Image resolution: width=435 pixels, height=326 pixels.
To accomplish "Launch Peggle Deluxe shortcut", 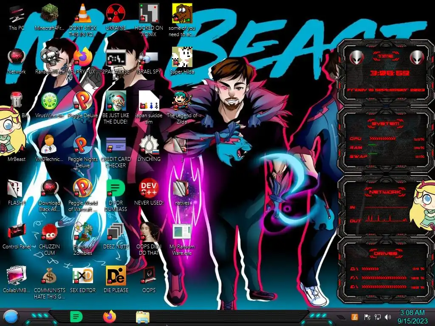I will coord(83,101).
